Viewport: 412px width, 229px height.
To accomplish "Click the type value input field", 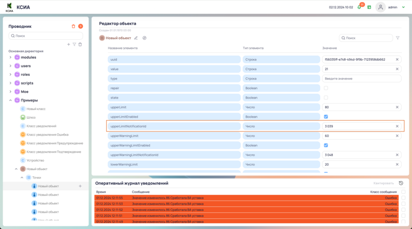I will pos(360,78).
